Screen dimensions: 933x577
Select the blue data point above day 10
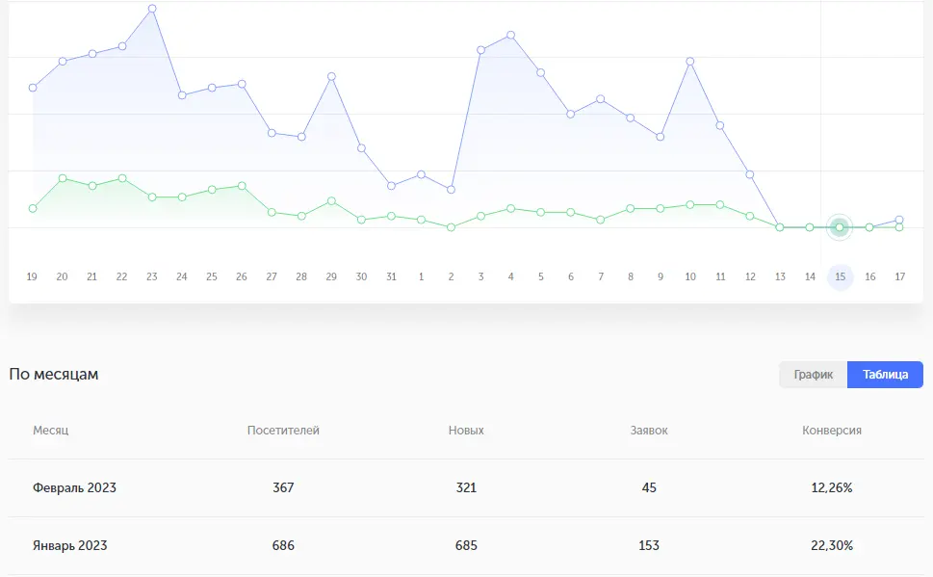click(690, 62)
